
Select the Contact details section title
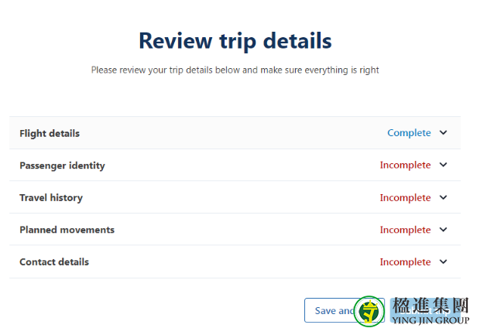tap(54, 262)
